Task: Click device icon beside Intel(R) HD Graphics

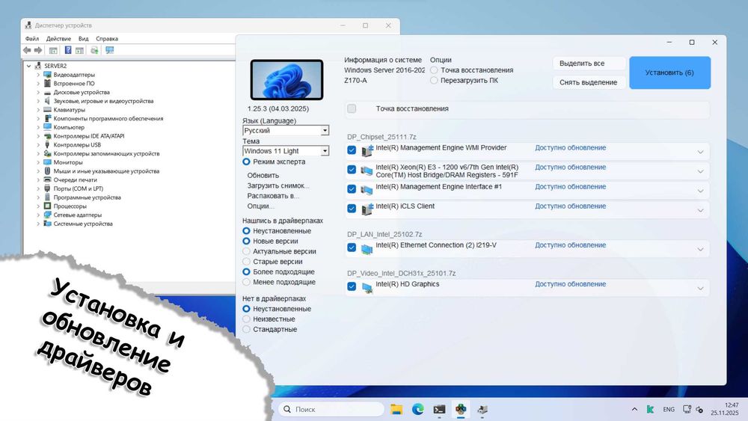Action: [367, 287]
